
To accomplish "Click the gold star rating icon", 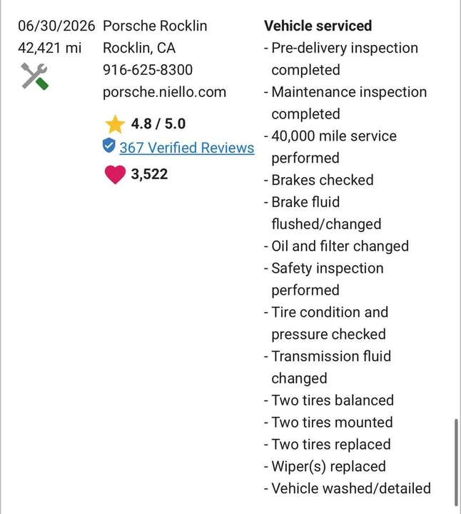I will (115, 124).
